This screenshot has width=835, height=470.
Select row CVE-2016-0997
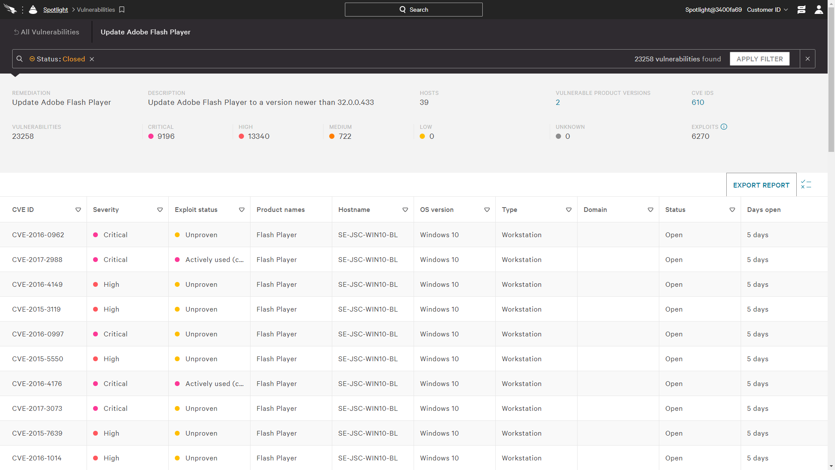pos(414,334)
